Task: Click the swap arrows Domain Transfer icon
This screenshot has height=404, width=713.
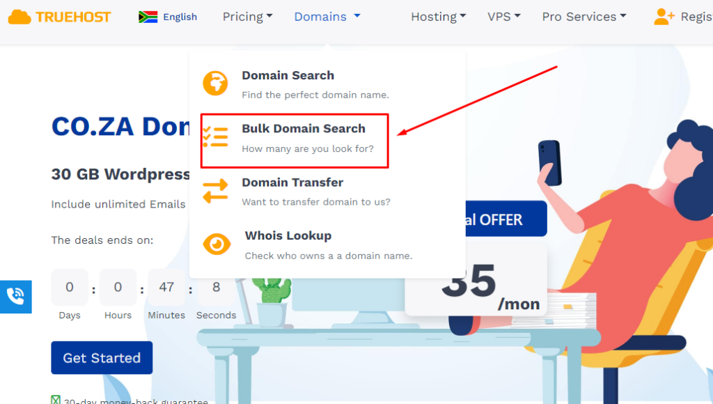Action: click(215, 191)
